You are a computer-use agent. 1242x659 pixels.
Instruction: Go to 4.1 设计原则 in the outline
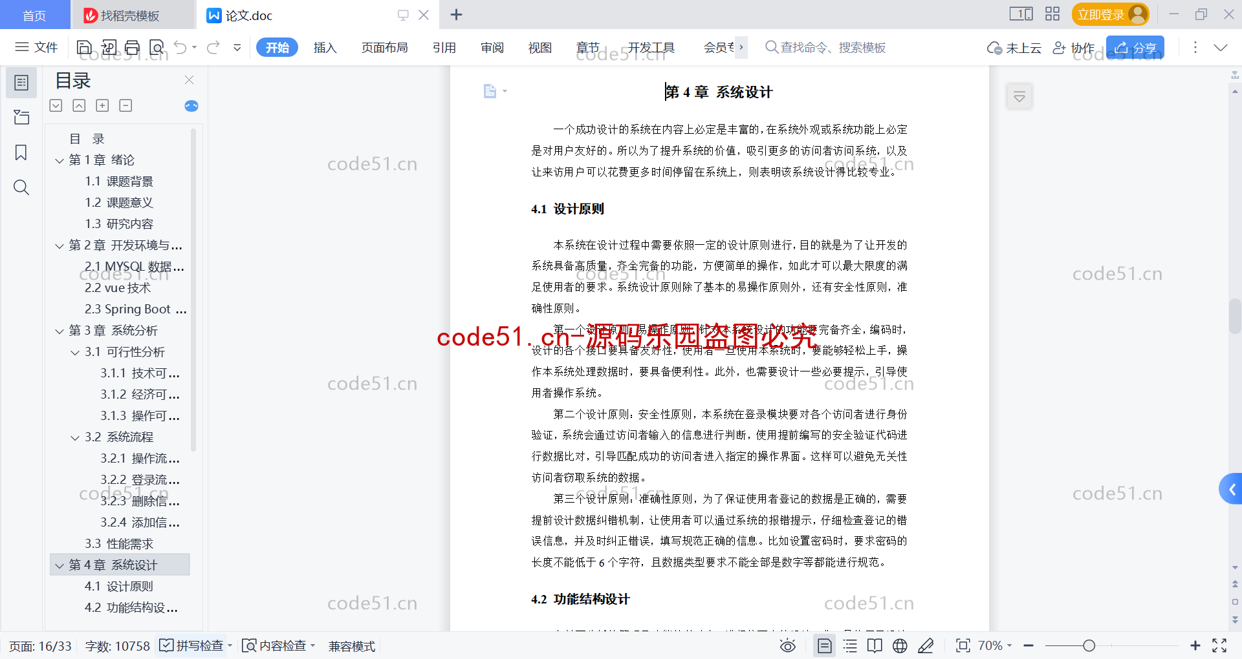pyautogui.click(x=119, y=587)
